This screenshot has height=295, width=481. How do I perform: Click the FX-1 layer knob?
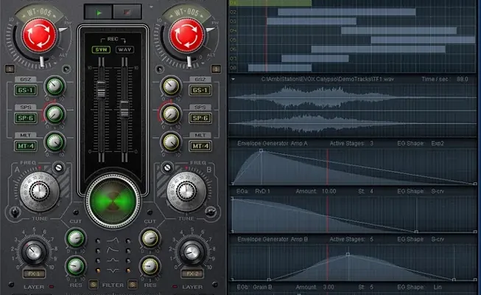(x=32, y=252)
